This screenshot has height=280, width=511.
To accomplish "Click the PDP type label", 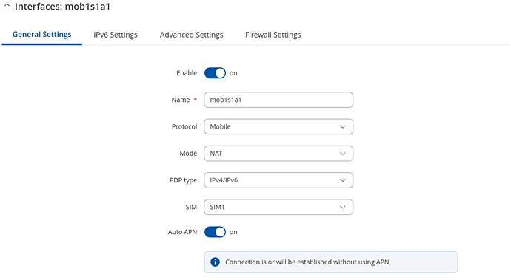I will tap(183, 180).
